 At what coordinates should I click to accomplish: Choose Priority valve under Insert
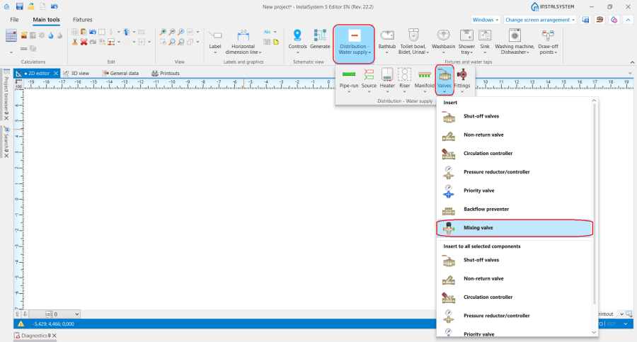coord(515,190)
